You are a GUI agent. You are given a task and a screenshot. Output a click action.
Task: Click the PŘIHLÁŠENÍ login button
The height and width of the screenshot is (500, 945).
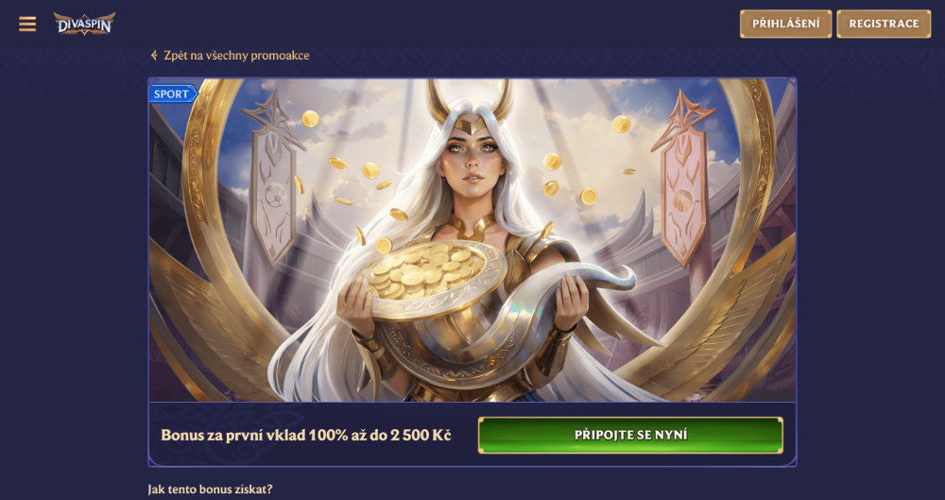click(x=785, y=24)
